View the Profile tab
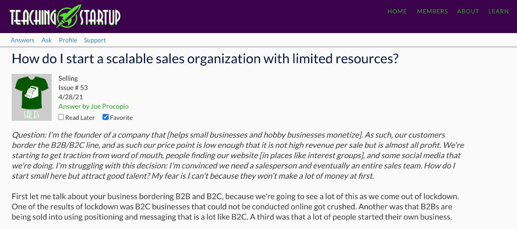This screenshot has height=229, width=517. tap(68, 40)
